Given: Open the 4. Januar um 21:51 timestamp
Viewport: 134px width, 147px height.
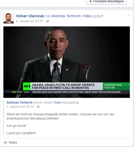Looking at the screenshot, I should coord(30,21).
